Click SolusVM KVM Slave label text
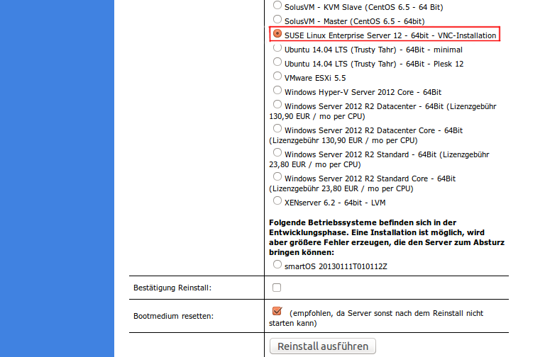The height and width of the screenshot is (357, 545). [364, 7]
